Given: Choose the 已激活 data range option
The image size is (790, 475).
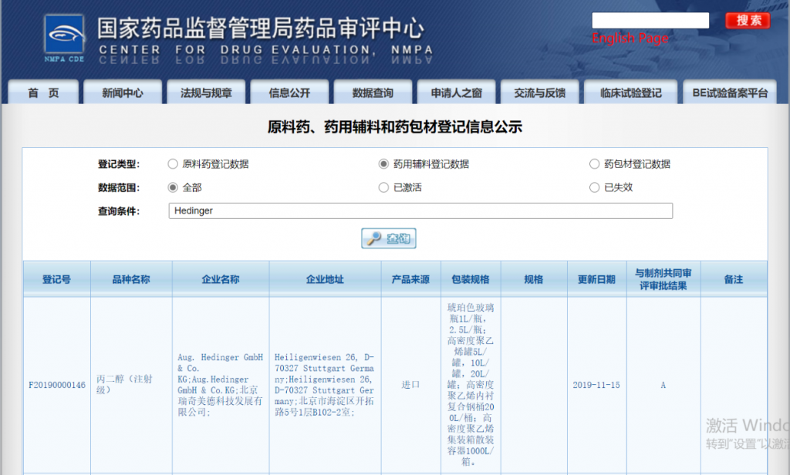Looking at the screenshot, I should point(383,187).
